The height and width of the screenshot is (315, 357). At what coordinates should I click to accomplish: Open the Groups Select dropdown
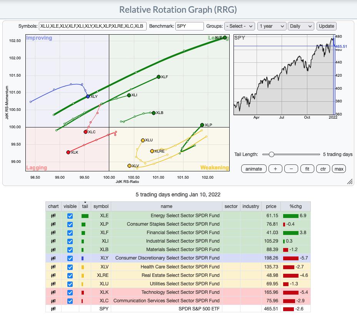[240, 26]
